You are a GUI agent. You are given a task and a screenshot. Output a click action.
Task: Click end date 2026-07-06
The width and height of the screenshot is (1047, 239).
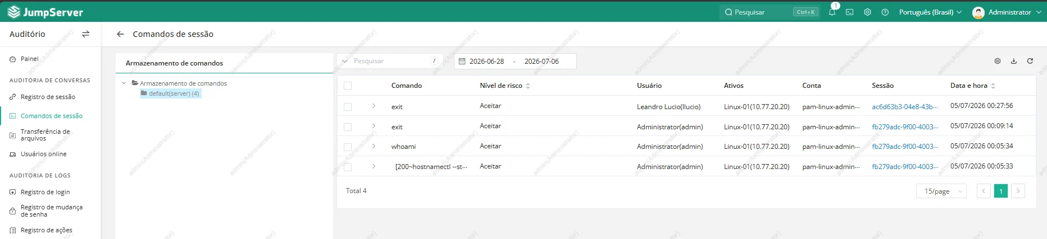pyautogui.click(x=541, y=62)
